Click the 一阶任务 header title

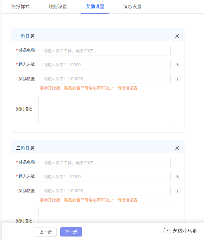click(25, 36)
